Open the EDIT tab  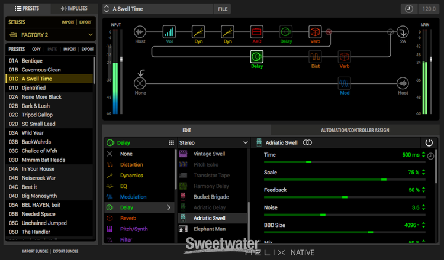pyautogui.click(x=186, y=130)
